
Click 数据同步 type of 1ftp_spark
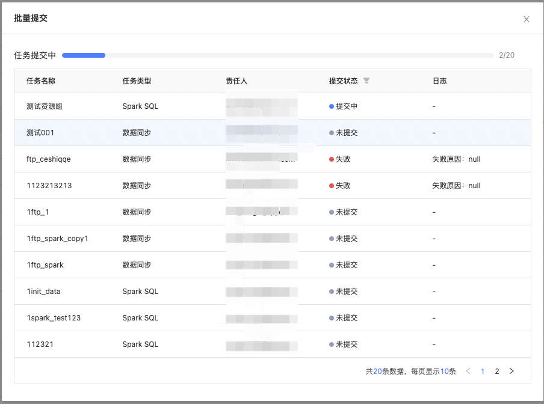(137, 265)
